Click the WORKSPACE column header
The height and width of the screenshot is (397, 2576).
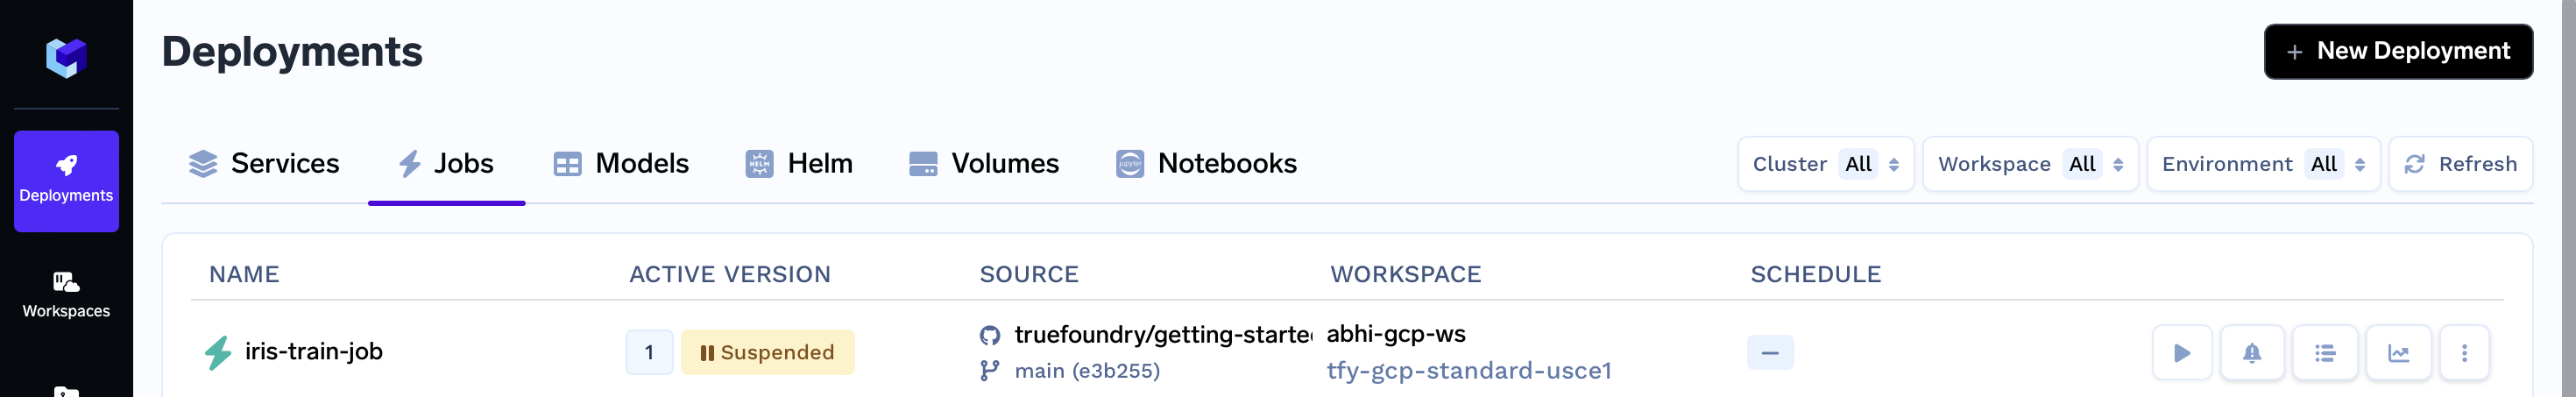pyautogui.click(x=1405, y=275)
